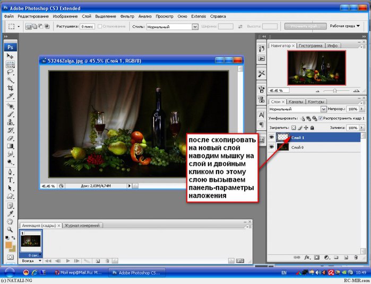Open document status bar info arrow

click(129, 186)
